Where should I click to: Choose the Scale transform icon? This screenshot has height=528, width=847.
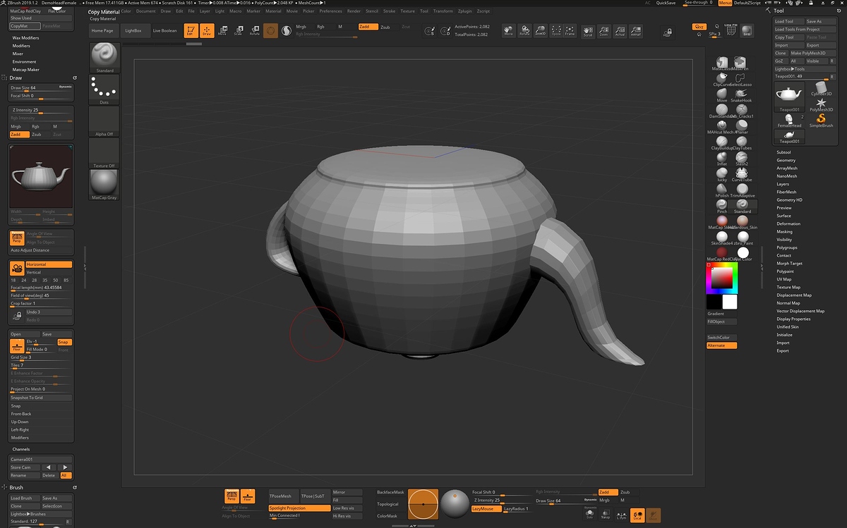coord(239,31)
